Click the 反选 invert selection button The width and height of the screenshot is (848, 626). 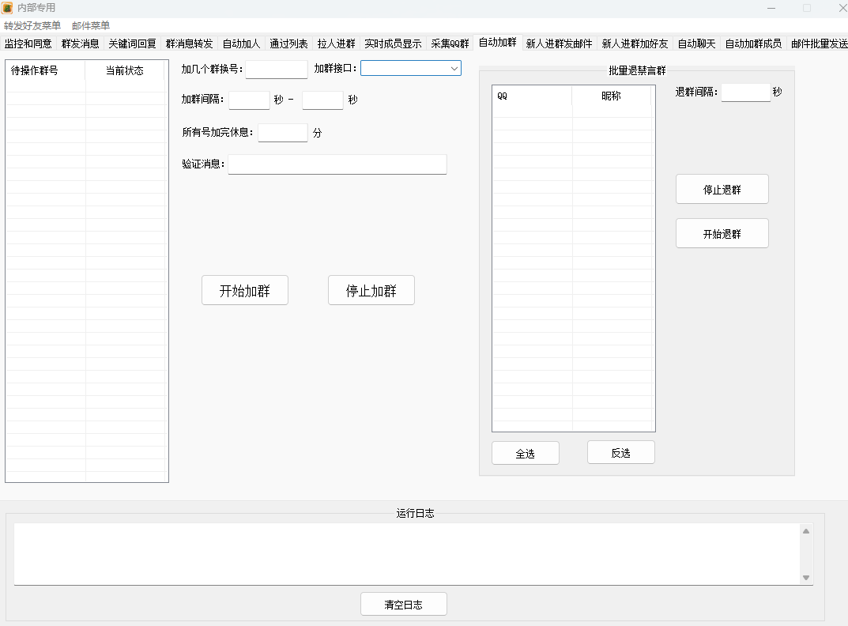tap(620, 454)
